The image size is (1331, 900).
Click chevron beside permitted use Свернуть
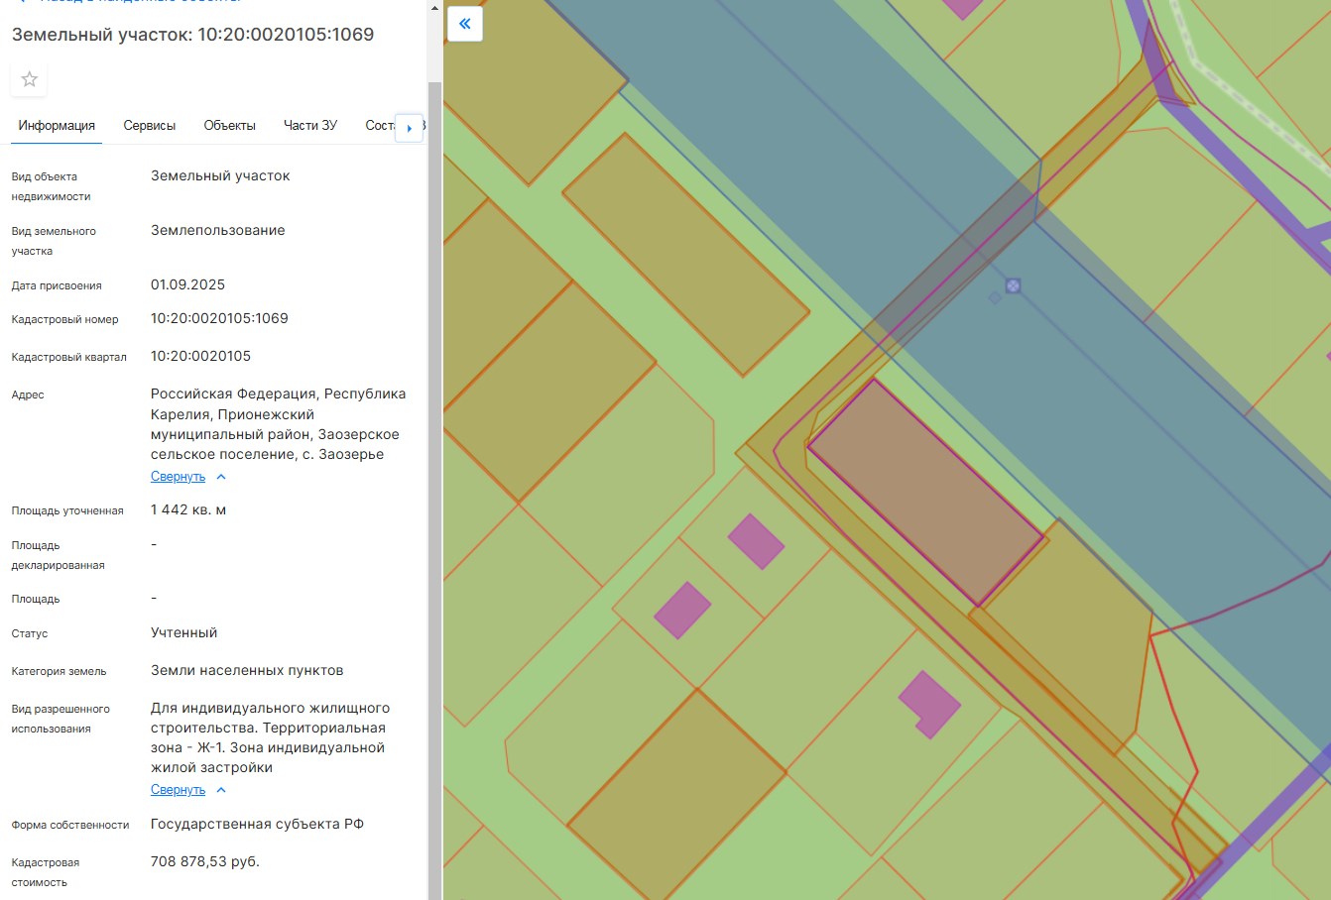(221, 790)
